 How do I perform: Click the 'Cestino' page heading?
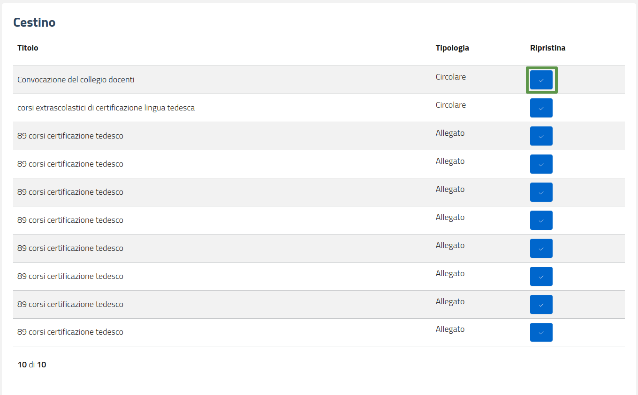tap(34, 22)
